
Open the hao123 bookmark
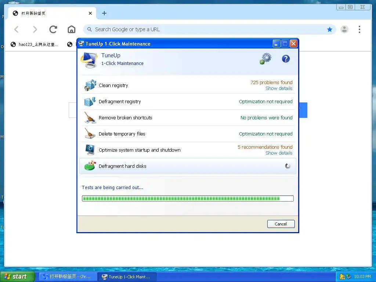tap(34, 44)
